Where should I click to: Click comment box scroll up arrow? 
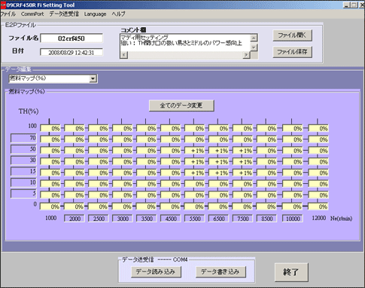tap(254, 38)
